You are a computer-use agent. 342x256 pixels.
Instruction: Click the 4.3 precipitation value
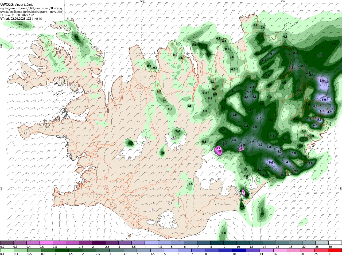coord(280,152)
